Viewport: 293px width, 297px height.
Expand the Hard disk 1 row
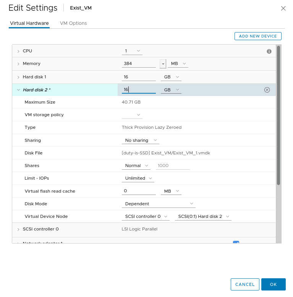18,77
